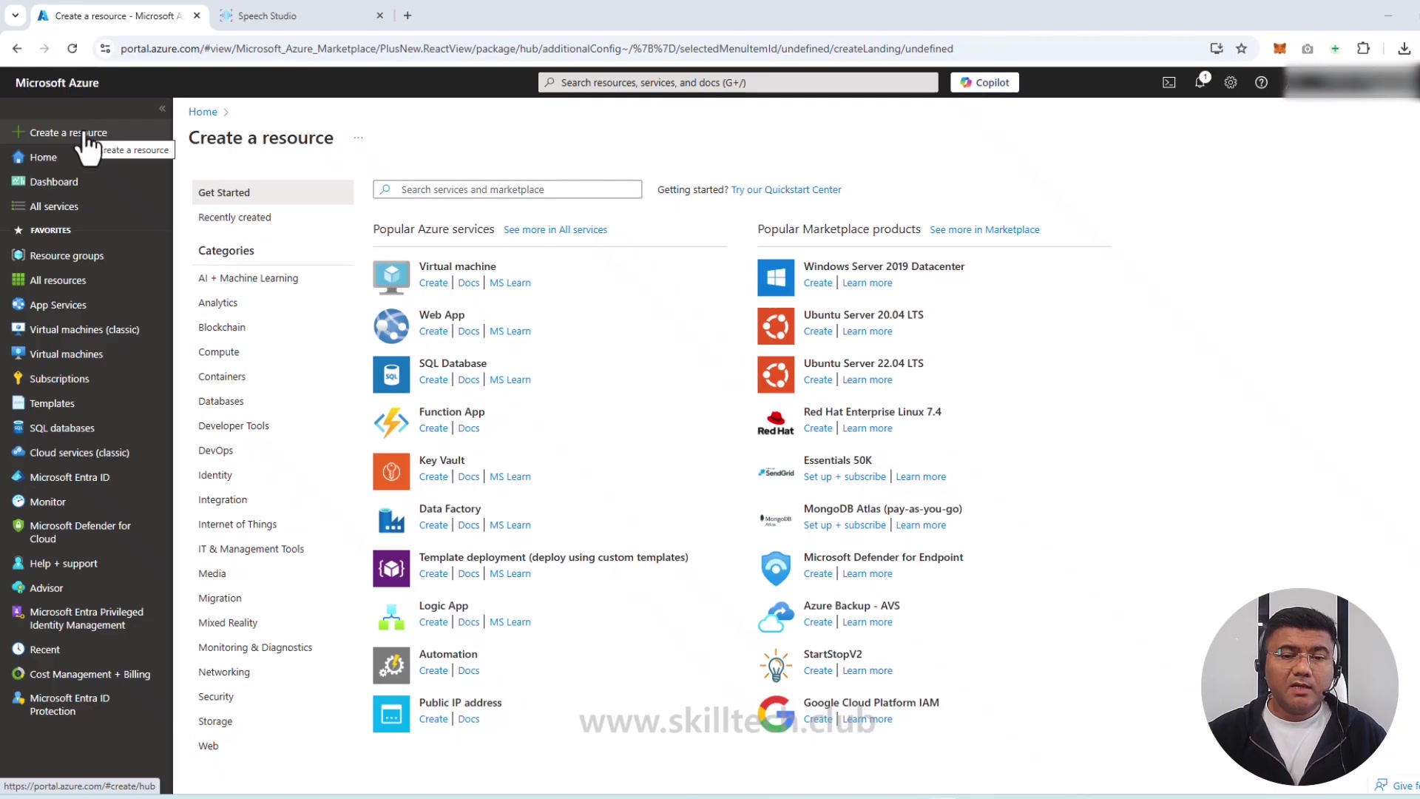1420x799 pixels.
Task: Open the notifications bell
Action: click(x=1200, y=83)
